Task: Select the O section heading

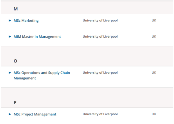Action: coord(15,61)
